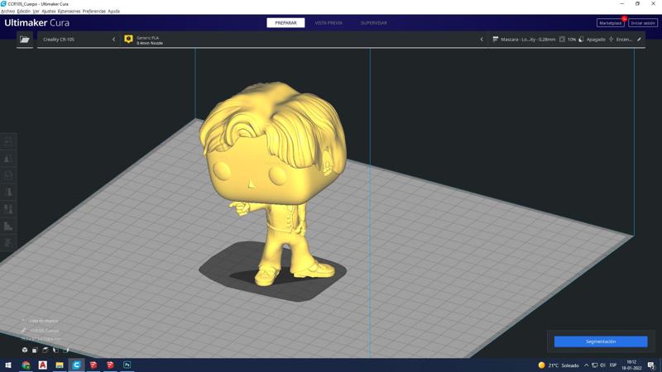Open the Windows Start menu
The image size is (662, 372).
pyautogui.click(x=8, y=365)
